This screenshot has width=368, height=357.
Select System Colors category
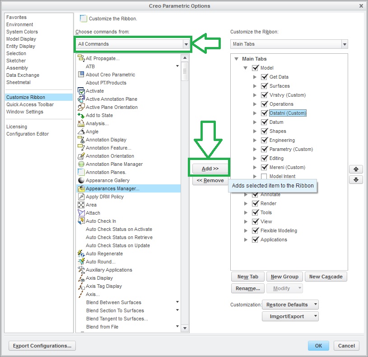point(22,32)
